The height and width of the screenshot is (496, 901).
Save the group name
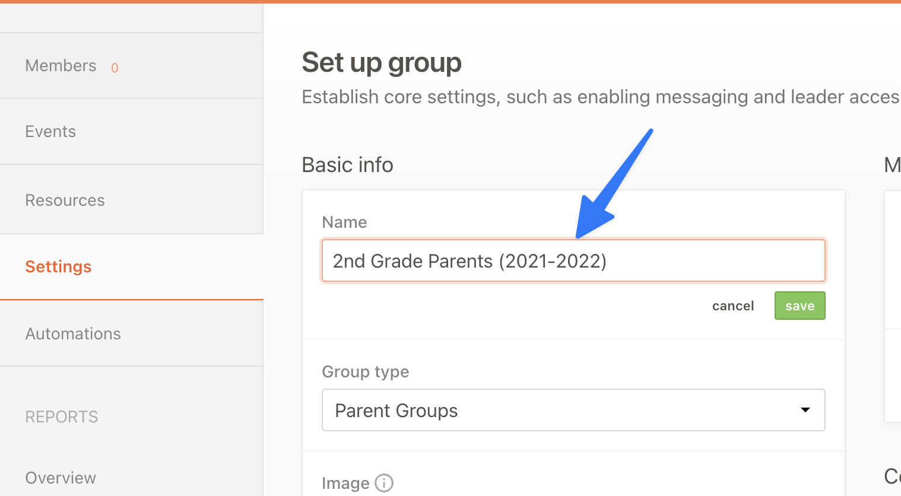pos(800,306)
